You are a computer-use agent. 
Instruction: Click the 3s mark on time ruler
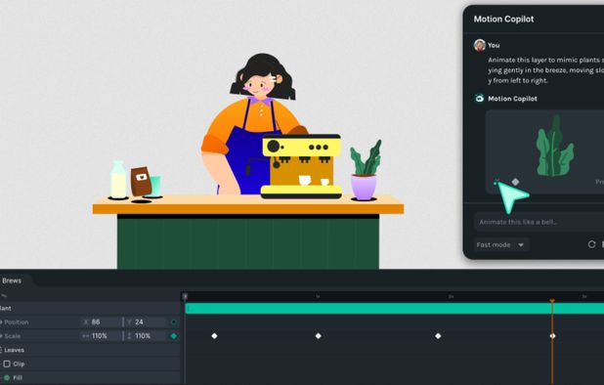click(584, 296)
